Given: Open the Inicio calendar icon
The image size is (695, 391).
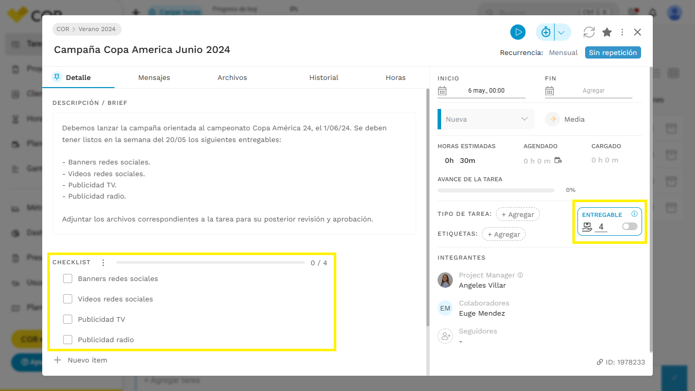Looking at the screenshot, I should click(x=442, y=91).
